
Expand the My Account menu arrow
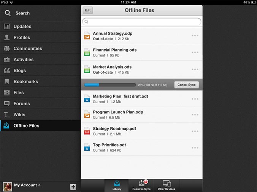point(40,185)
